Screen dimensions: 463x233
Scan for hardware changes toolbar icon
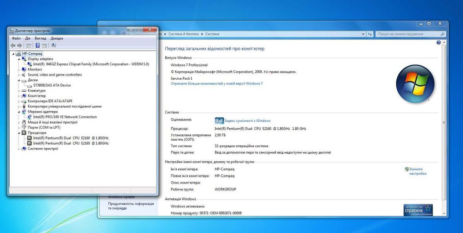pos(53,45)
